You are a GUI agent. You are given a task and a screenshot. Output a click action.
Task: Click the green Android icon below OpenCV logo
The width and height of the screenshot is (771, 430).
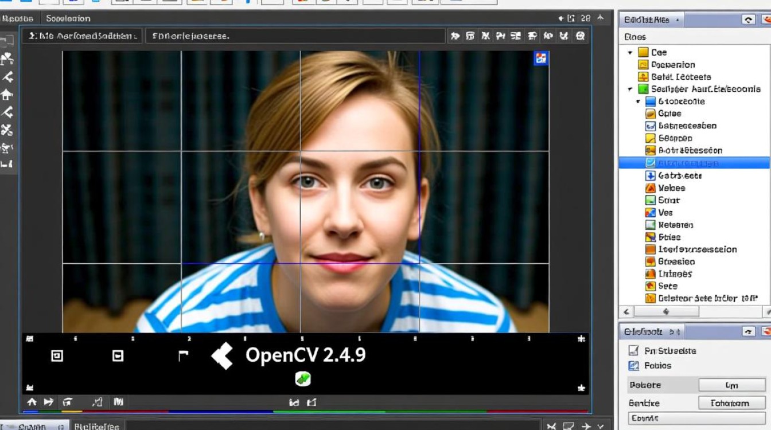tap(303, 378)
